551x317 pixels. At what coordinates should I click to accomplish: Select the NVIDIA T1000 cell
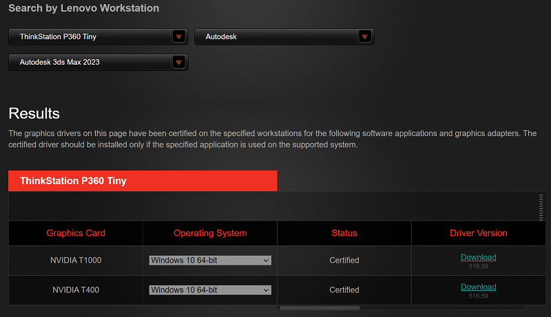[76, 260]
